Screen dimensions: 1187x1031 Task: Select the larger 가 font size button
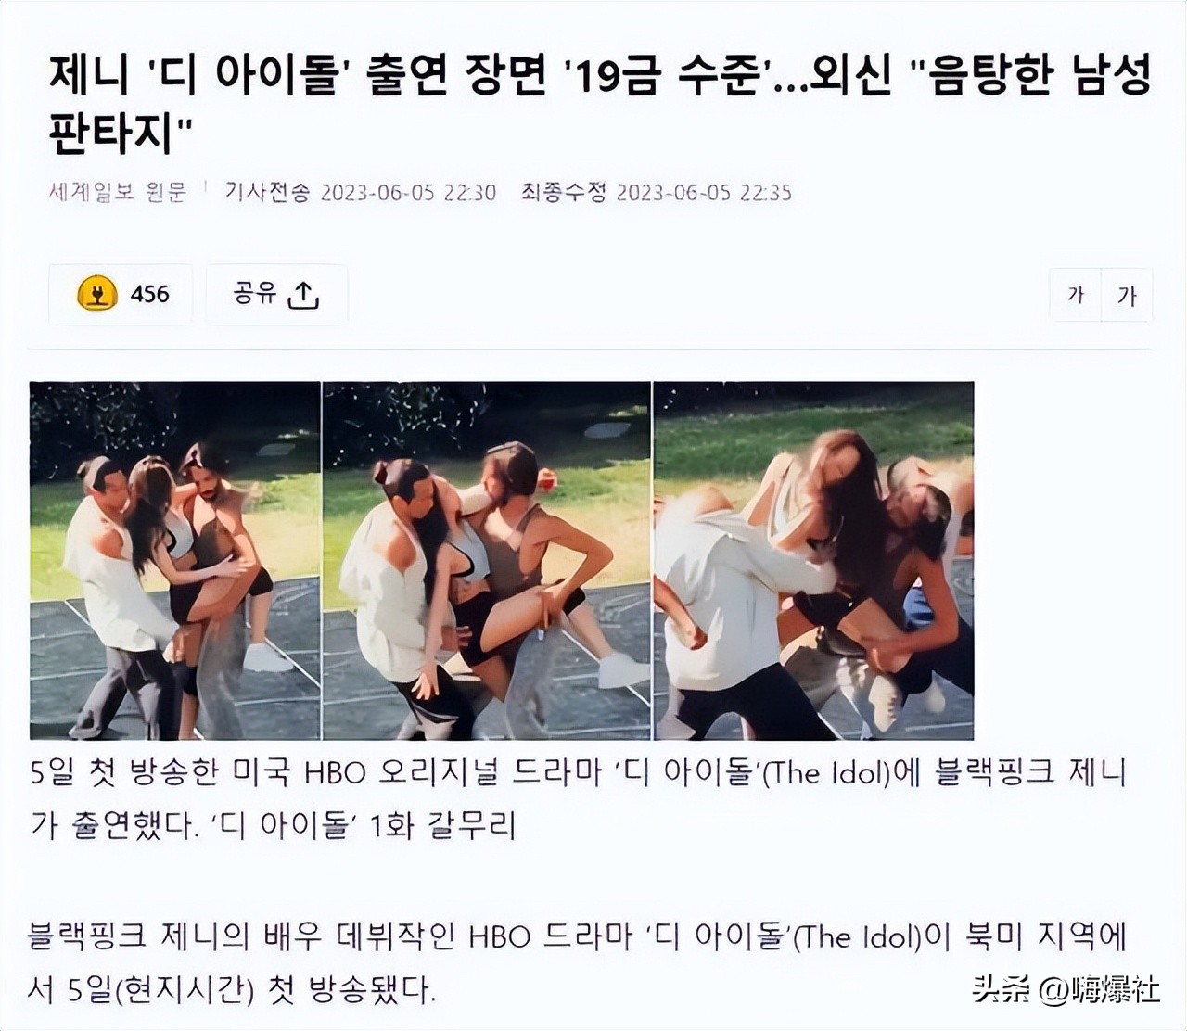[1127, 295]
